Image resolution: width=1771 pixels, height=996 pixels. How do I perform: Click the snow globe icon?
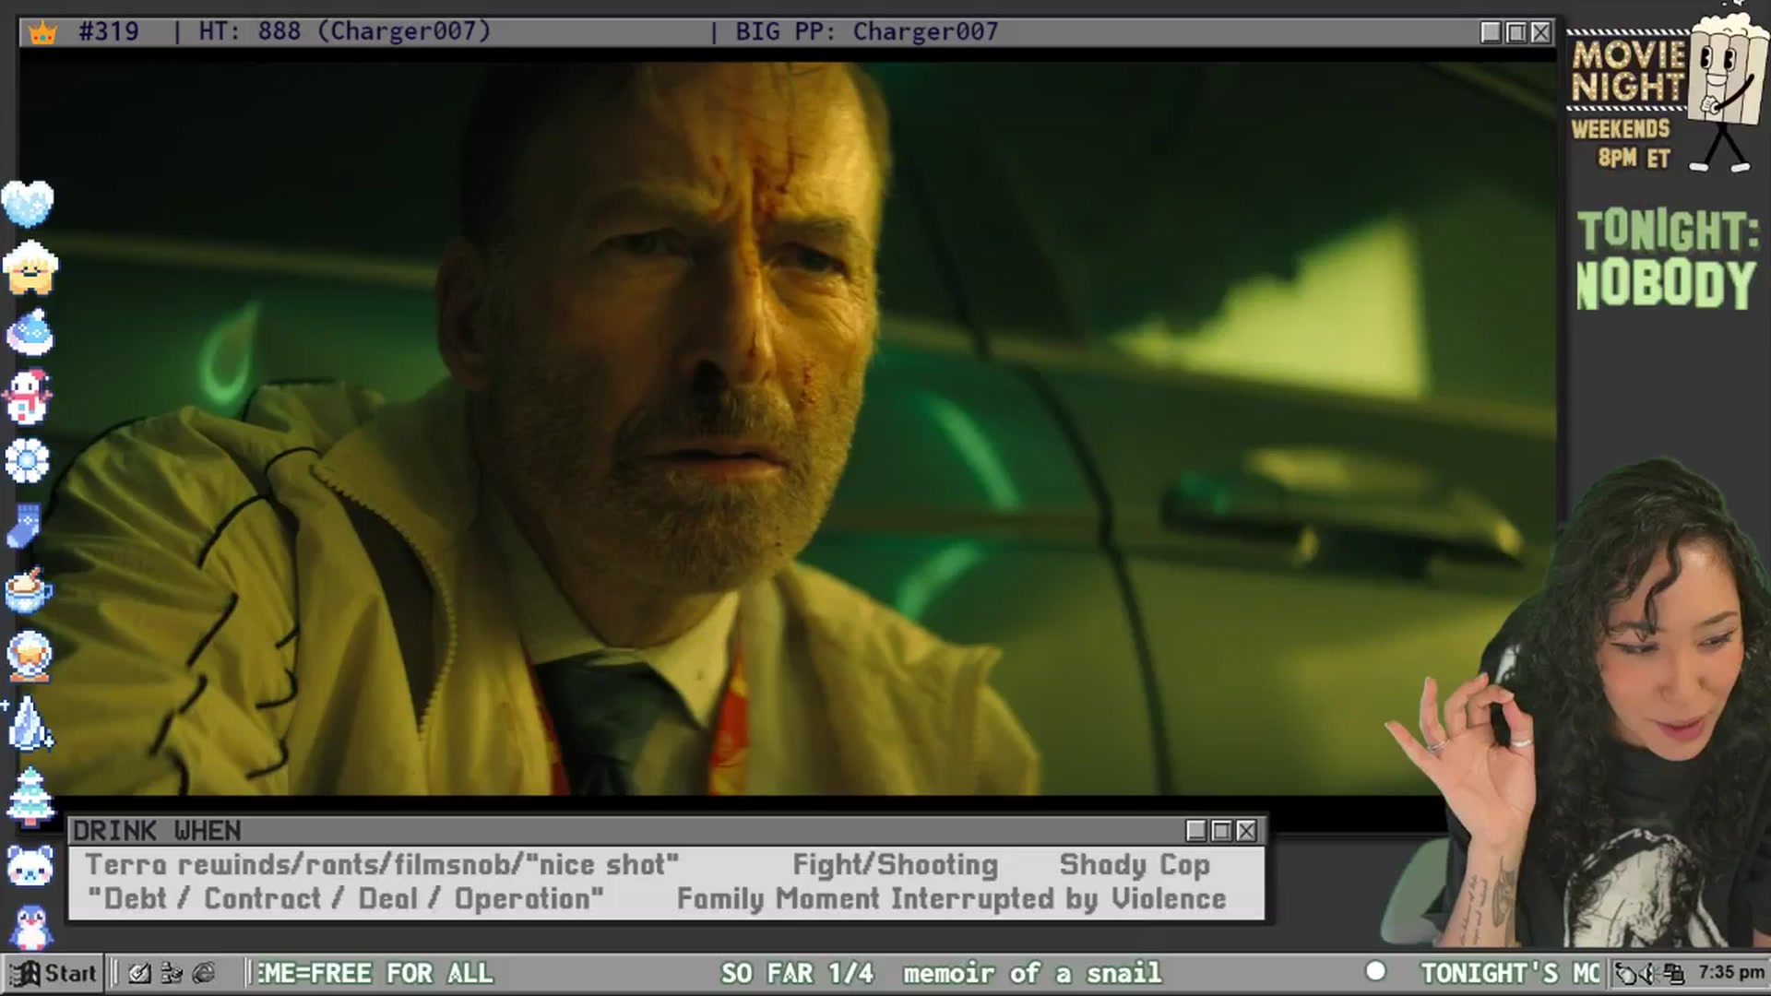click(x=29, y=656)
